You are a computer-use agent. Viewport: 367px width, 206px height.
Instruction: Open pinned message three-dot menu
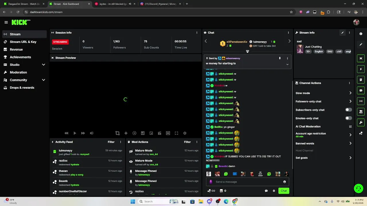coord(287,58)
